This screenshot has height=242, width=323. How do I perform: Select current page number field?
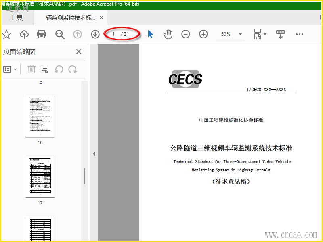[113, 34]
